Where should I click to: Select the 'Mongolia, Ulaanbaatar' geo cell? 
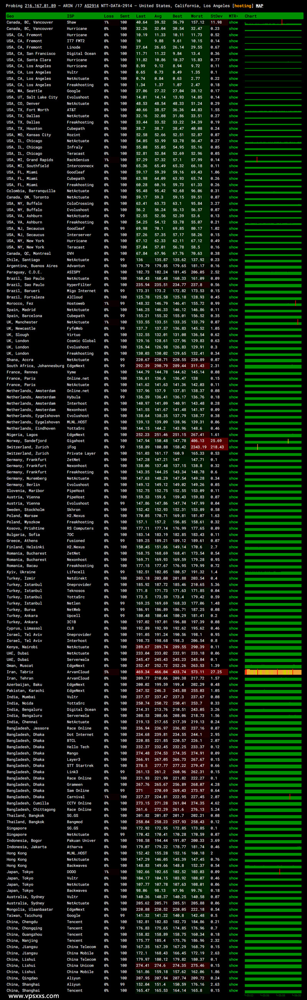[30, 909]
